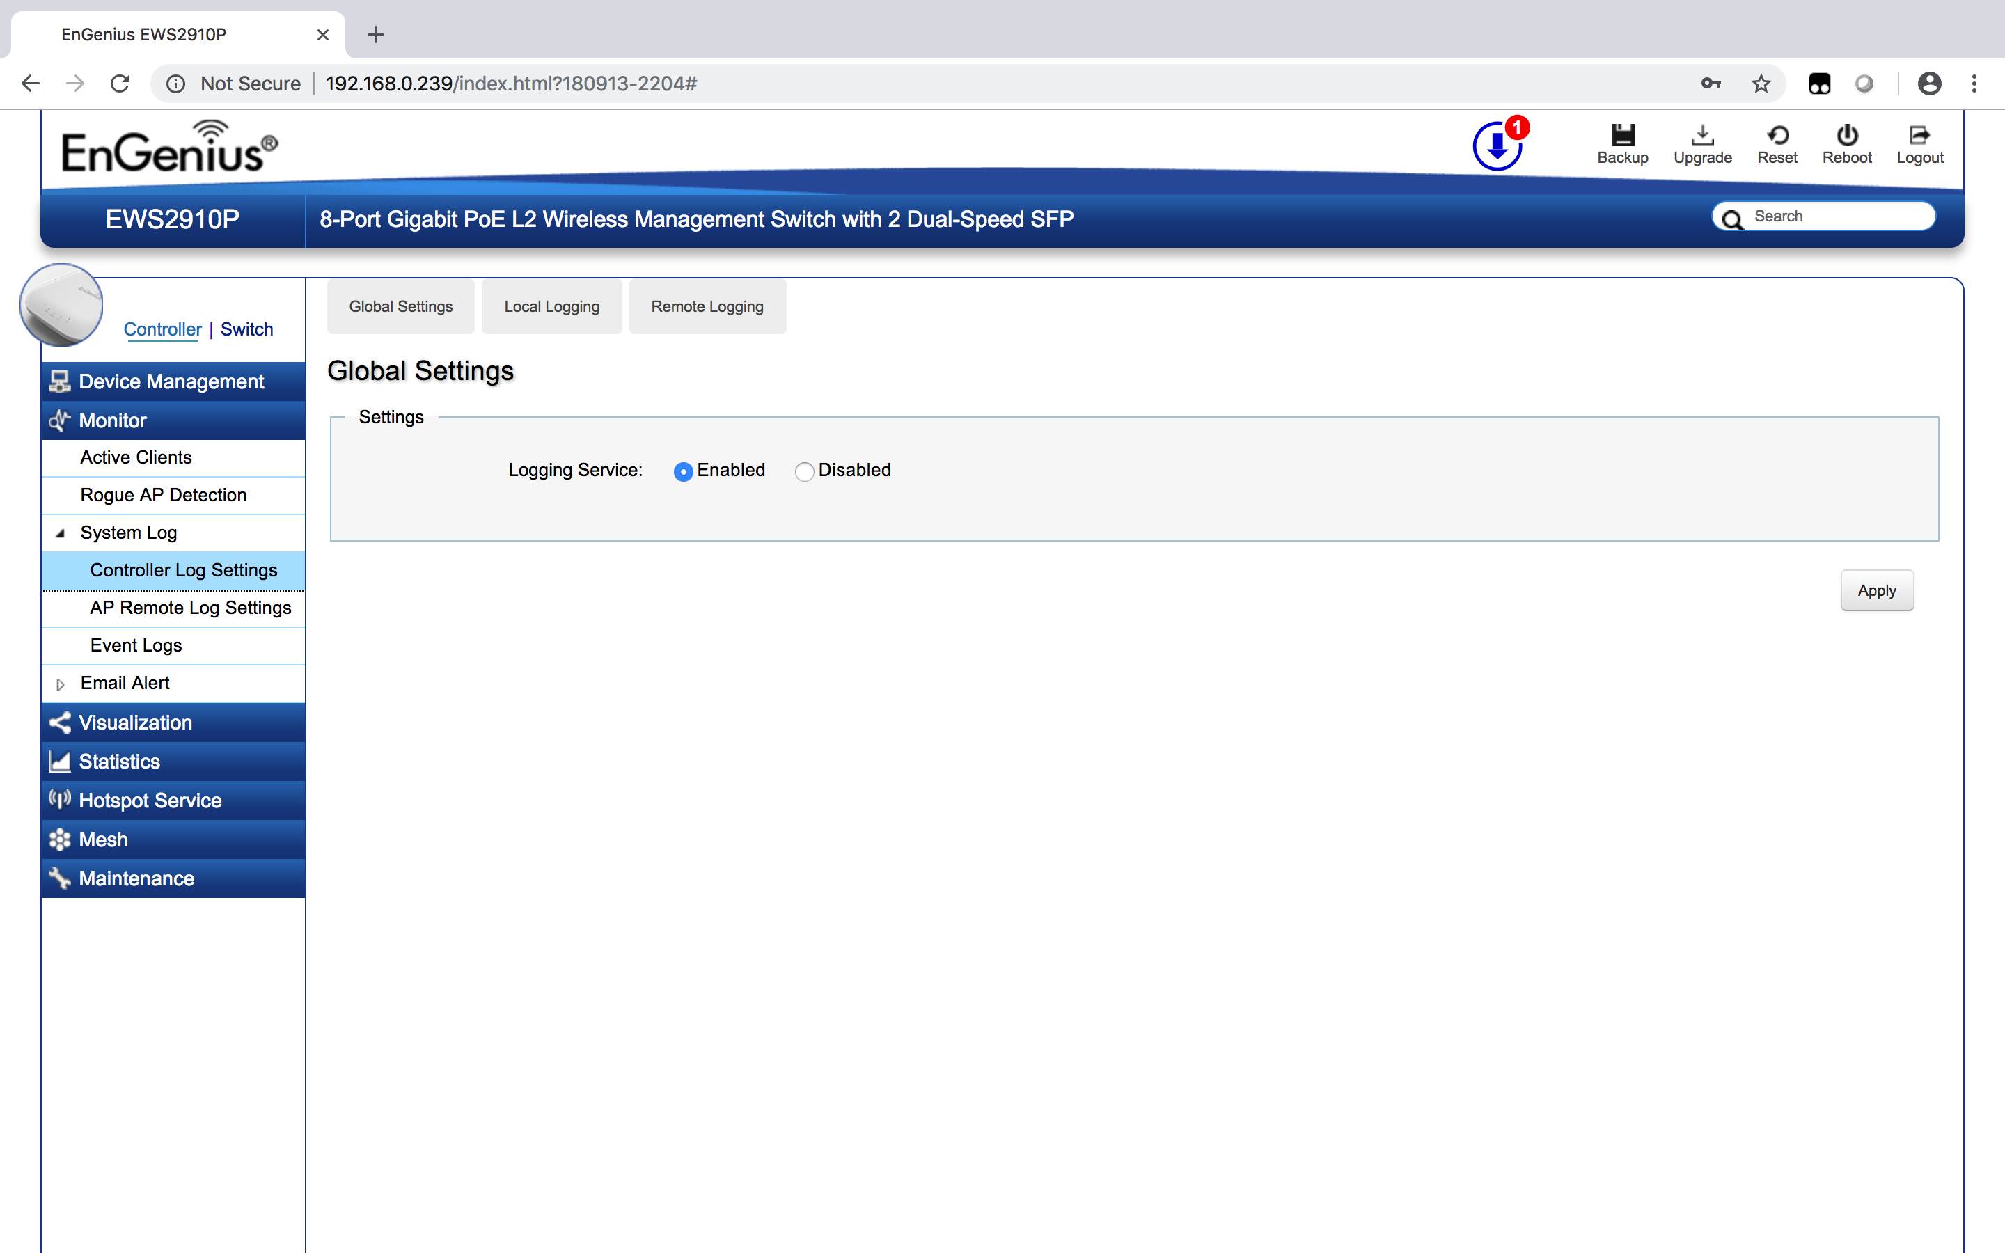Open Rogue AP Detection page
This screenshot has height=1253, width=2005.
[173, 495]
